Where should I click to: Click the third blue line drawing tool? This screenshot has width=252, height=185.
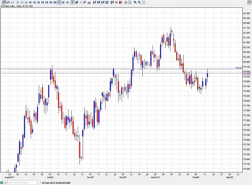[x=102, y=2]
